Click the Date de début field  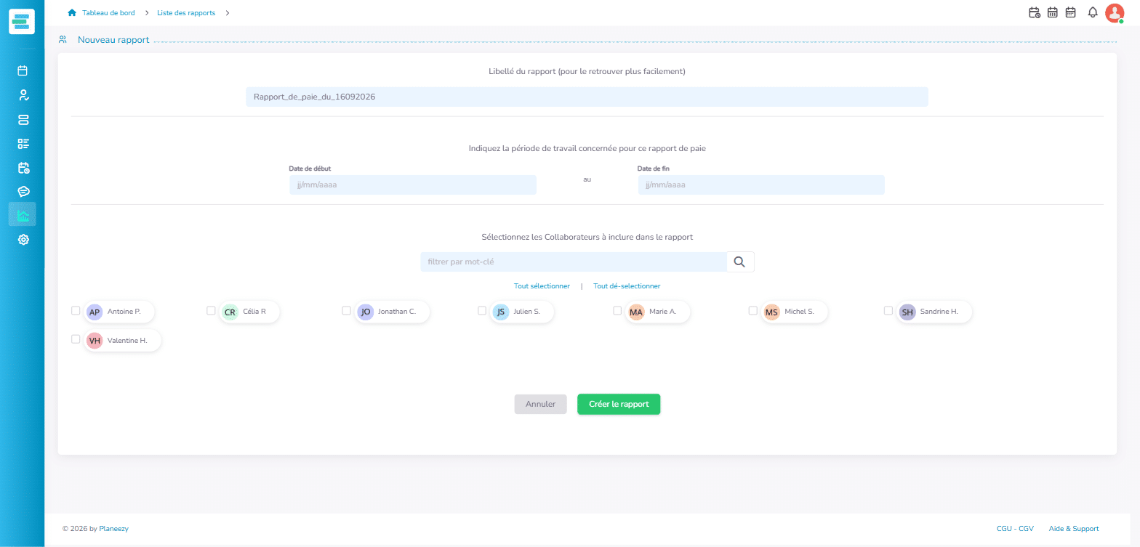(413, 185)
